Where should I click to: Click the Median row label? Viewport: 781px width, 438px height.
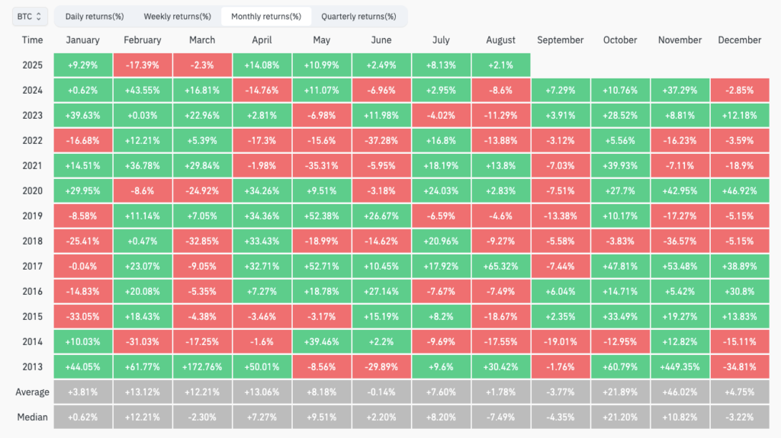coord(32,417)
